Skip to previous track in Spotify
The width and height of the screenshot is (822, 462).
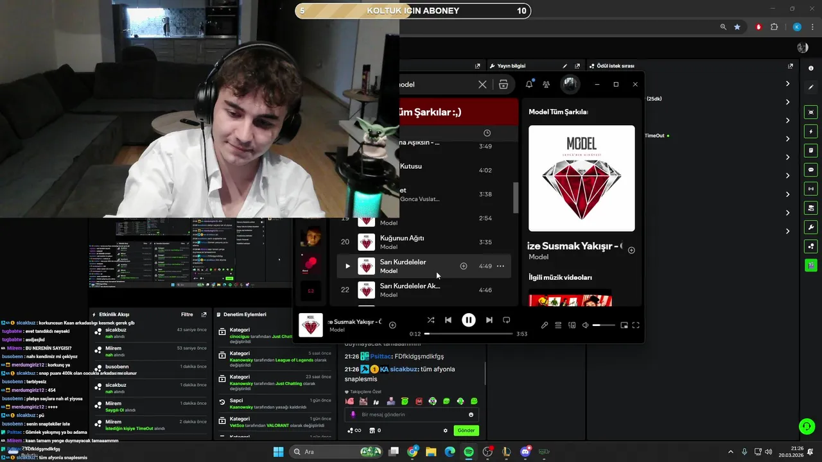[448, 320]
